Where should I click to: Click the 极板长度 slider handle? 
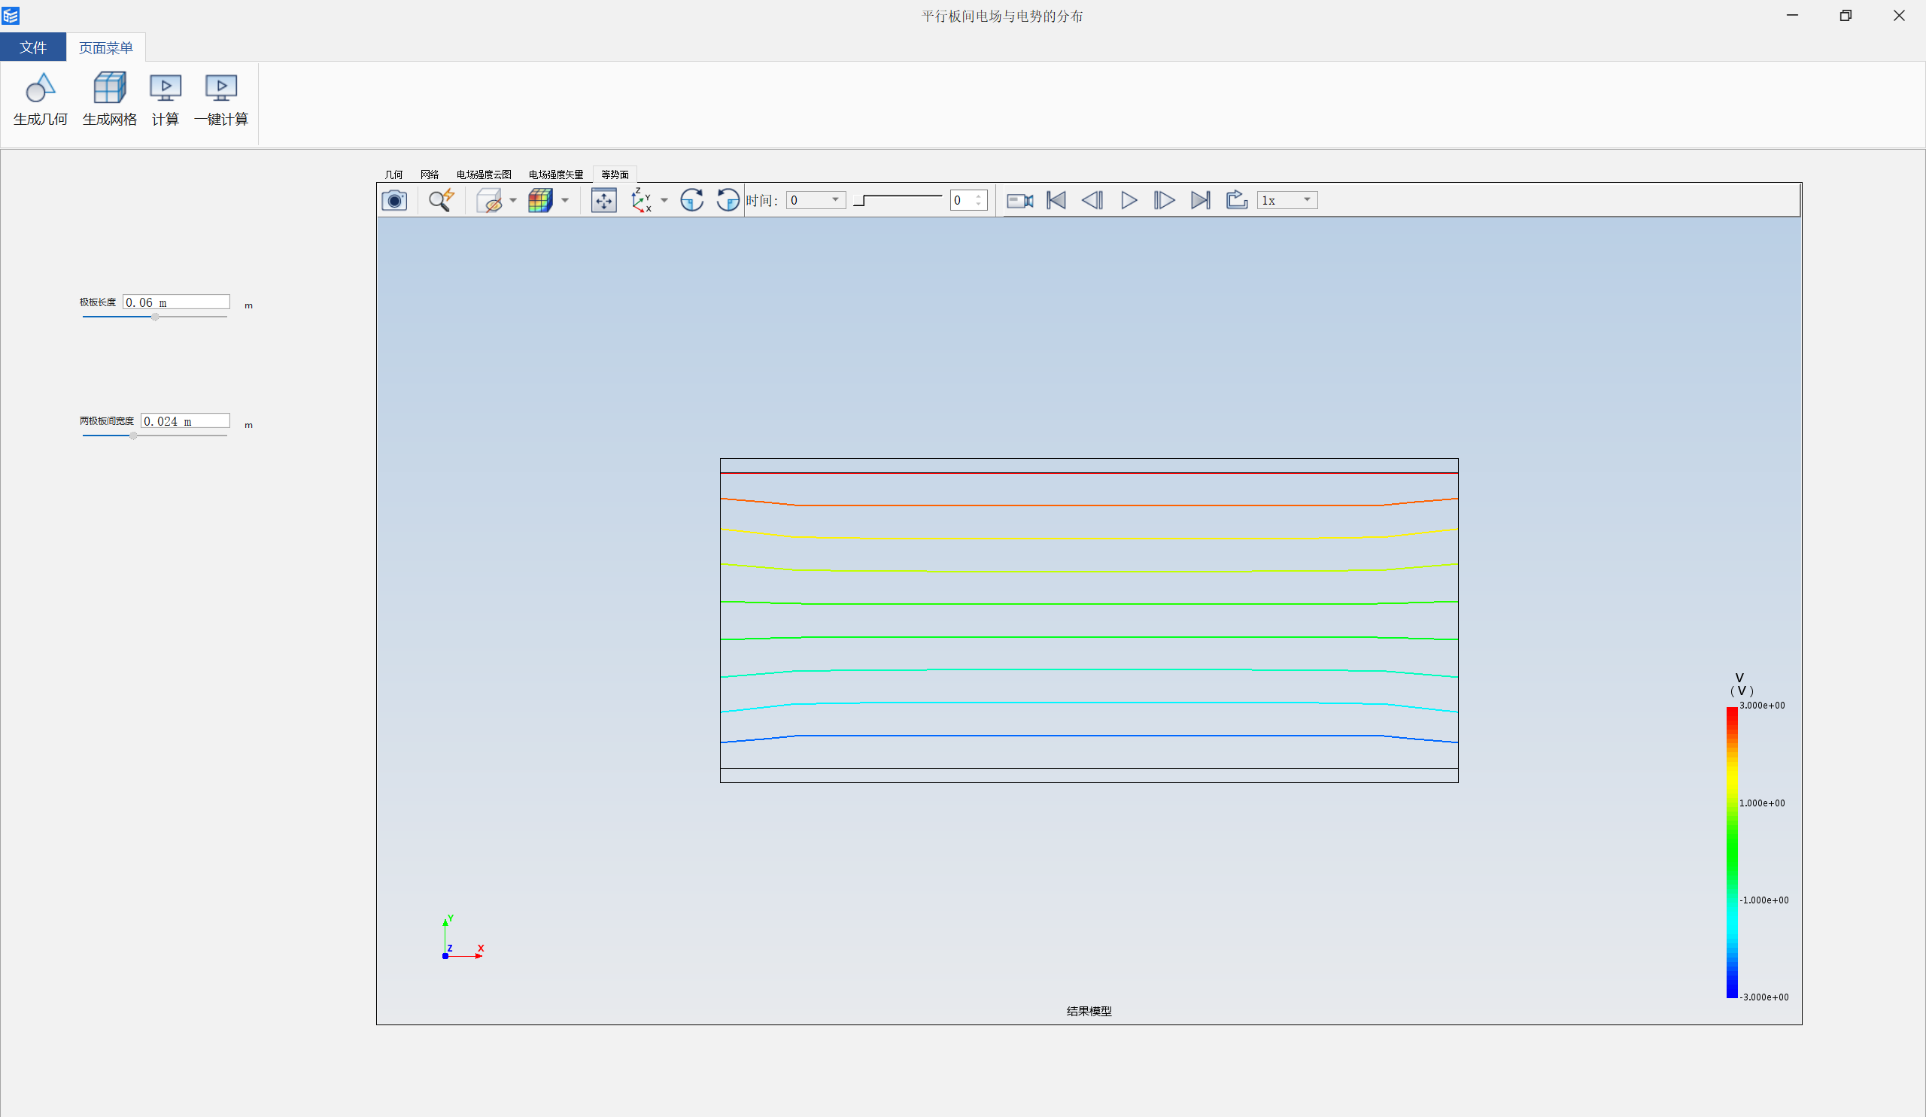pos(155,317)
